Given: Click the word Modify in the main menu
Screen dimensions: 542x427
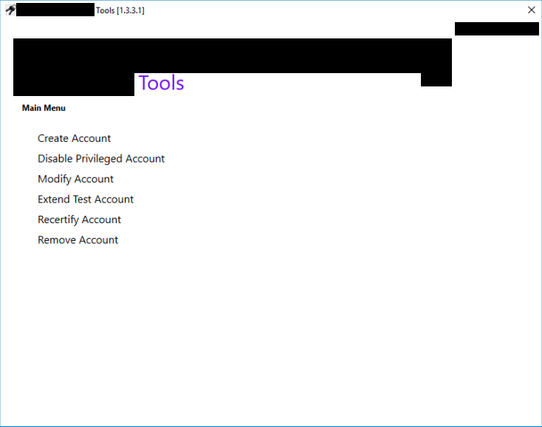Looking at the screenshot, I should coord(55,179).
